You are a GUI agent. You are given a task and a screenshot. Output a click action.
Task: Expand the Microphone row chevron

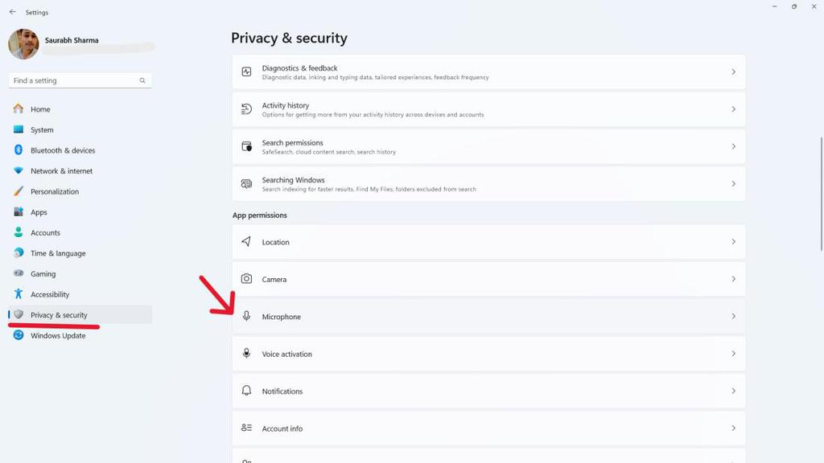coord(733,317)
